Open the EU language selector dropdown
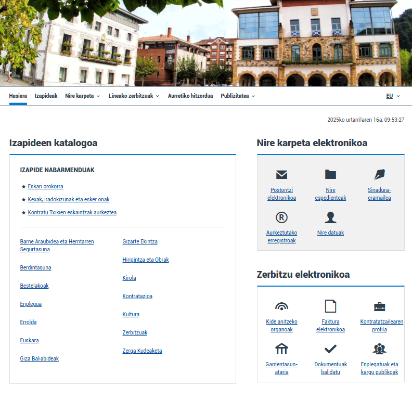This screenshot has height=399, width=412. point(393,96)
